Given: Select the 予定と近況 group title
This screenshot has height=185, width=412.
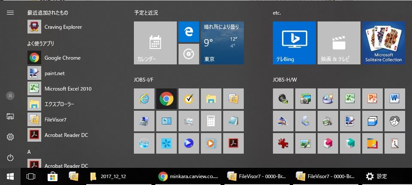Looking at the screenshot, I should tap(146, 12).
